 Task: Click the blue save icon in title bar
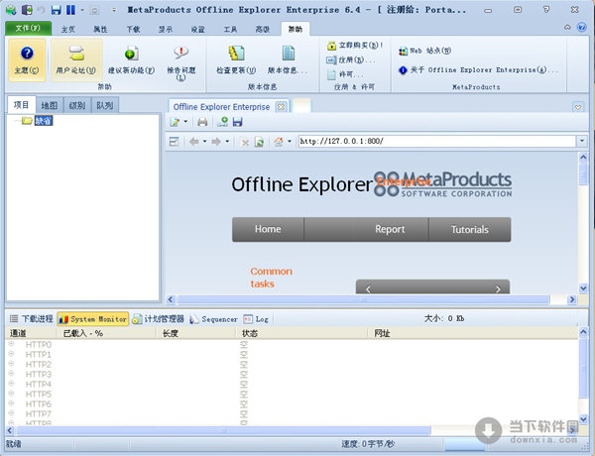[57, 10]
